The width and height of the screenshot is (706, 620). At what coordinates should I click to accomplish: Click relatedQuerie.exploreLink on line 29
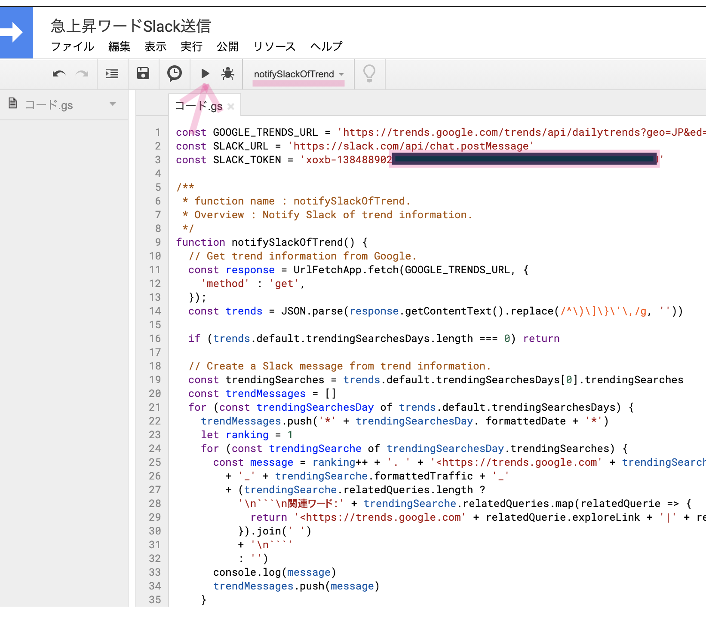tap(563, 517)
